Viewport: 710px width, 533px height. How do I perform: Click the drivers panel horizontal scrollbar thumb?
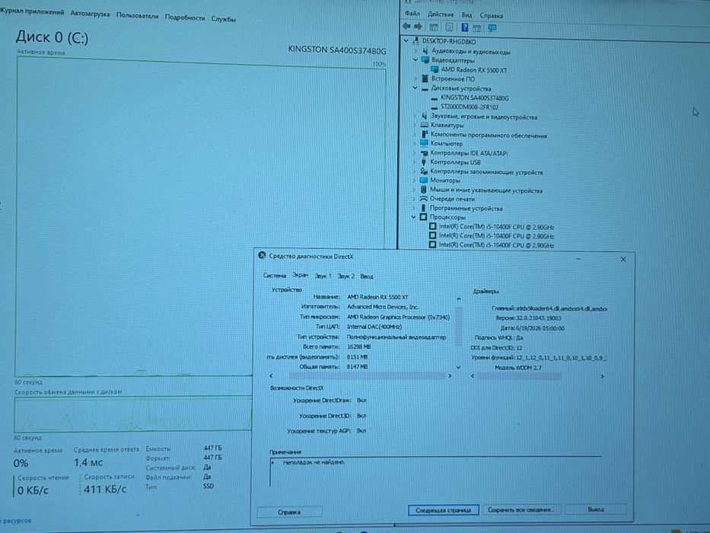519,376
